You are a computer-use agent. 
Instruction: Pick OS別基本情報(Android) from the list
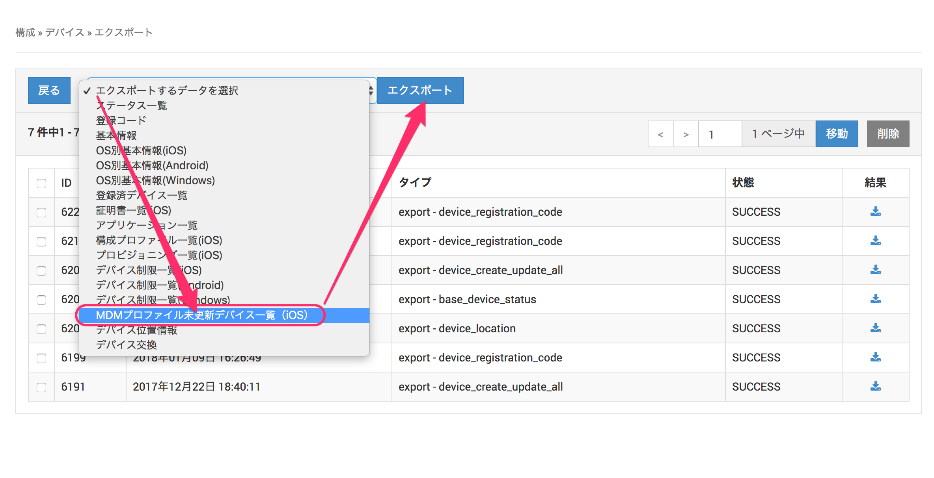(x=152, y=165)
